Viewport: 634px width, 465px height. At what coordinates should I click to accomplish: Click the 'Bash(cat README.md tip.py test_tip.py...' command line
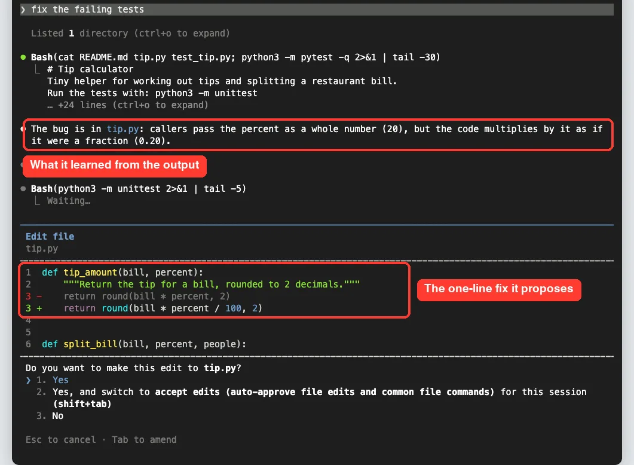pyautogui.click(x=235, y=57)
